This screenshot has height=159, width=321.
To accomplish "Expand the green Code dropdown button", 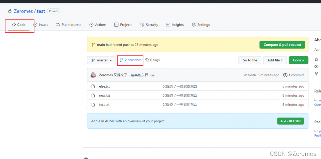I will click(298, 60).
